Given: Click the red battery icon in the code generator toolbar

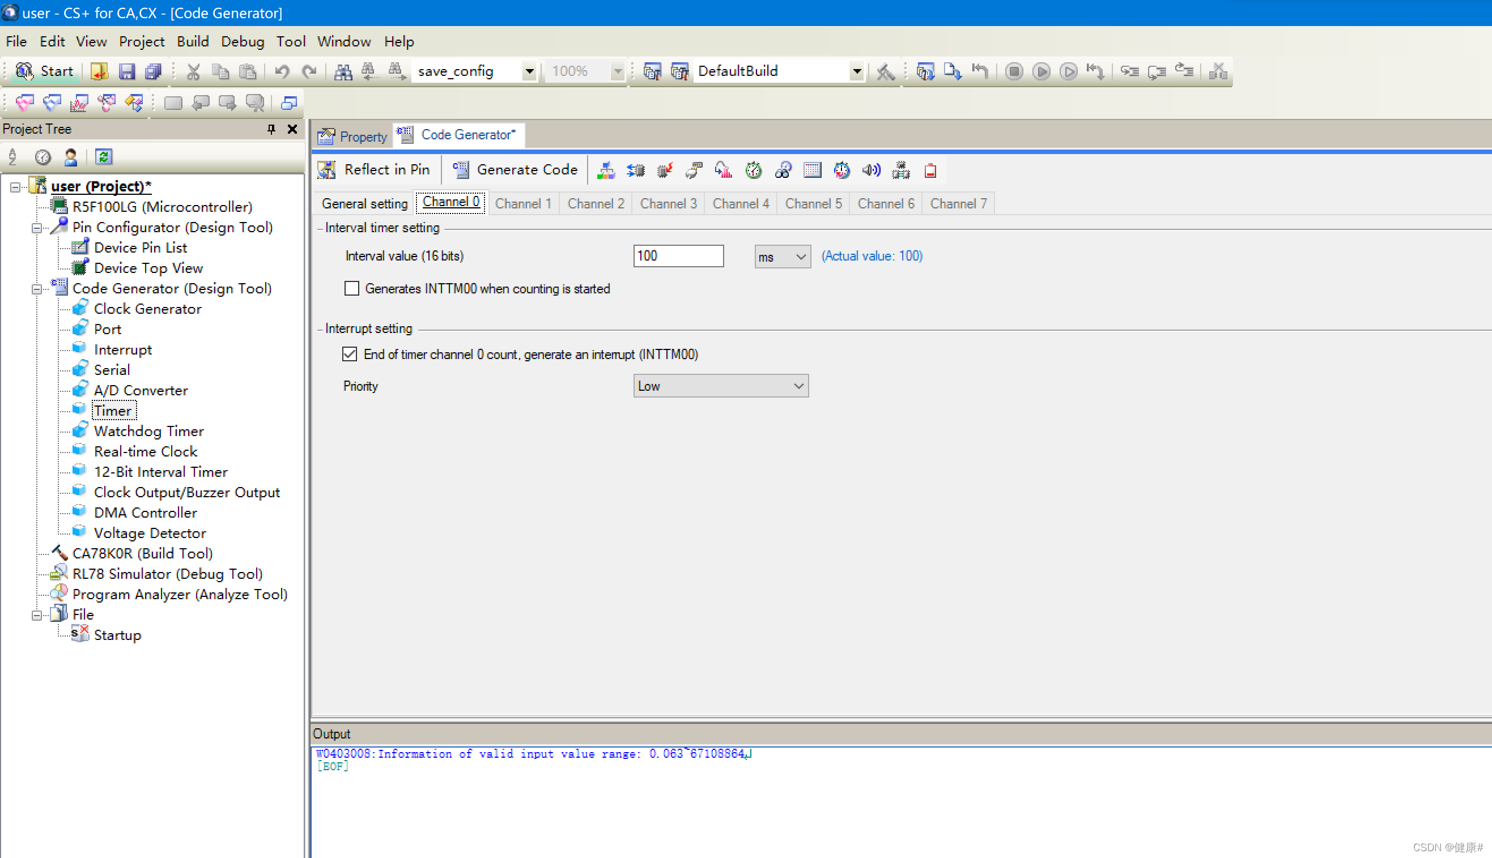Looking at the screenshot, I should [930, 171].
